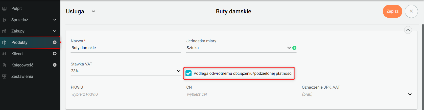Open the Jednostka miary dropdown
Viewport: 424px width, 110px height.
point(289,48)
